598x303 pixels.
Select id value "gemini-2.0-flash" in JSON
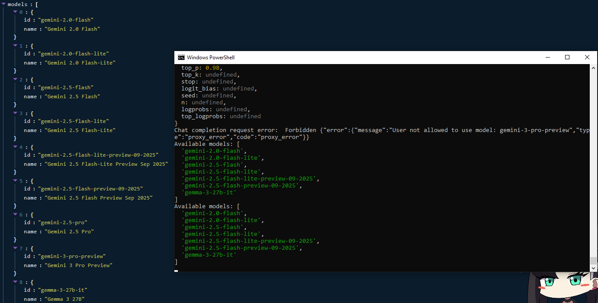(x=66, y=20)
